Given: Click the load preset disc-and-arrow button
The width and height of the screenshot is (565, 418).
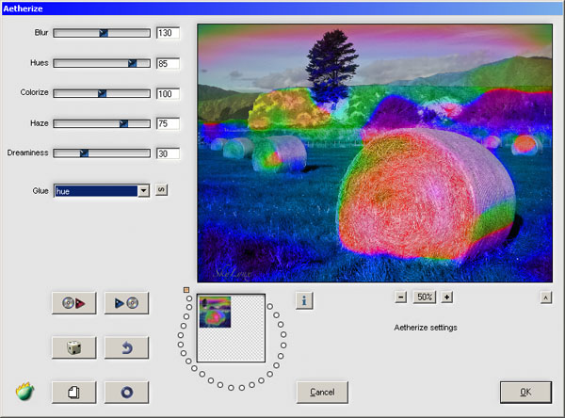Looking at the screenshot, I should 73,303.
